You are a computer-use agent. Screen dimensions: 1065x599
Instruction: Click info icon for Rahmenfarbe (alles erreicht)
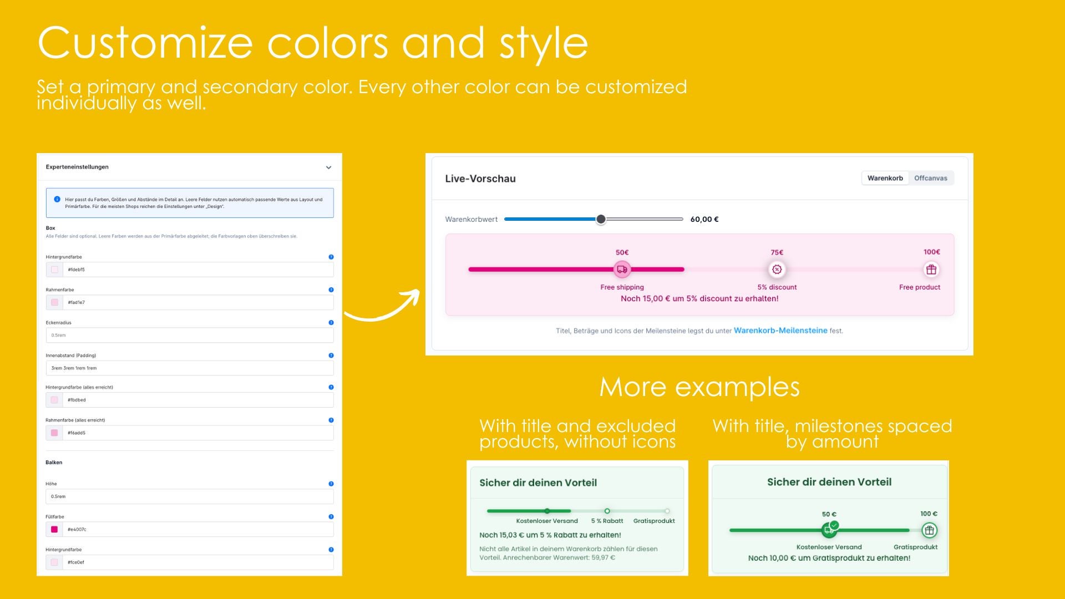331,420
